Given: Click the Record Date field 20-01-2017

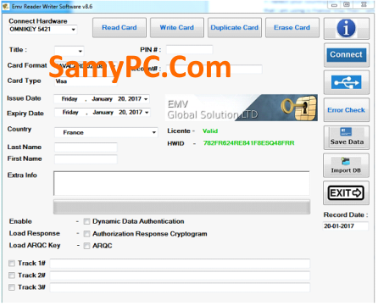Looking at the screenshot, I should (x=346, y=226).
